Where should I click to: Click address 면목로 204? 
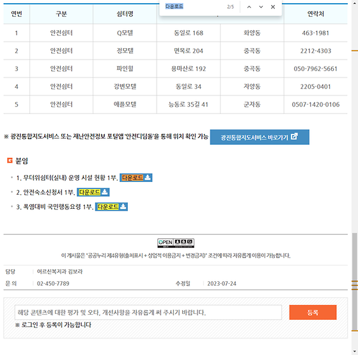click(189, 51)
